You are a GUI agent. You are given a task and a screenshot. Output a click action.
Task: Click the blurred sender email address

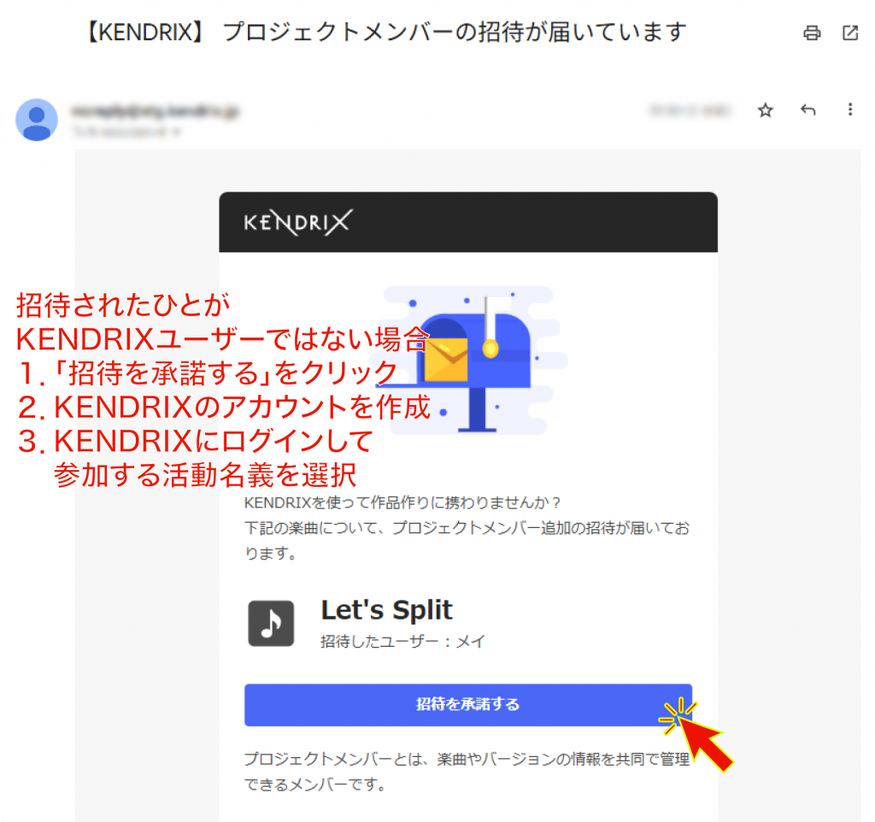click(154, 110)
